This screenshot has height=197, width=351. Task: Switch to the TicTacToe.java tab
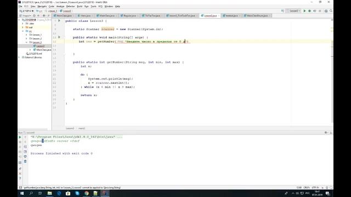pos(152,16)
